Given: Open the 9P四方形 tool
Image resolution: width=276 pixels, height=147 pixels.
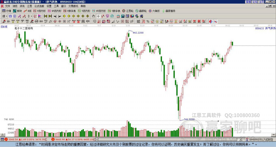Looking at the screenshot, I should coord(54,11).
